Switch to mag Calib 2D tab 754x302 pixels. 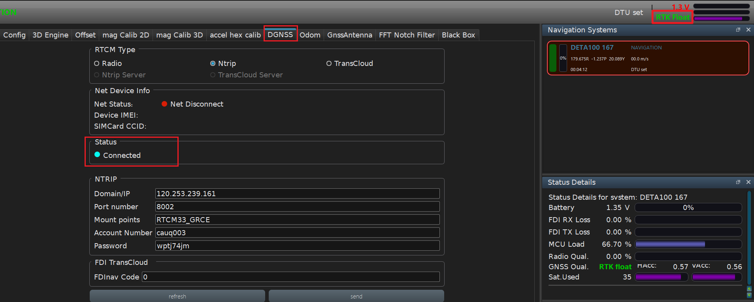tap(126, 35)
